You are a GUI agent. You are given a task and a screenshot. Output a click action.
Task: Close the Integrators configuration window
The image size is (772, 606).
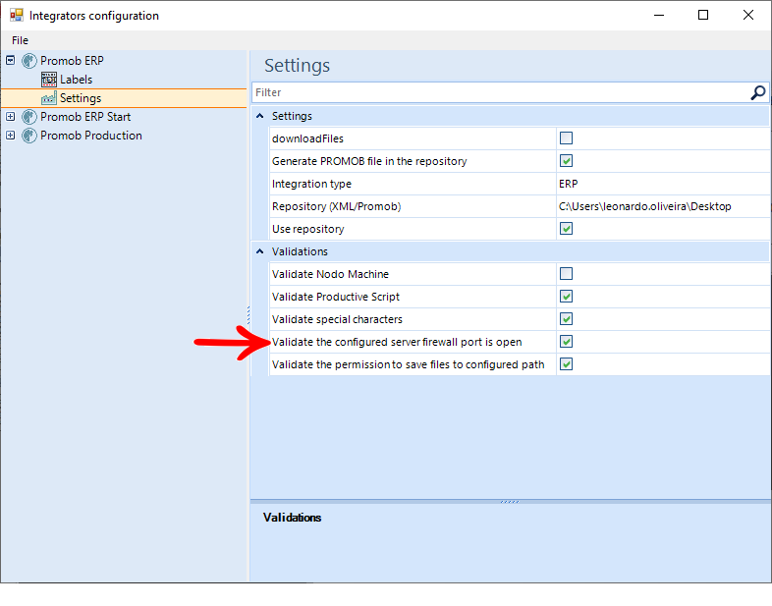[748, 16]
